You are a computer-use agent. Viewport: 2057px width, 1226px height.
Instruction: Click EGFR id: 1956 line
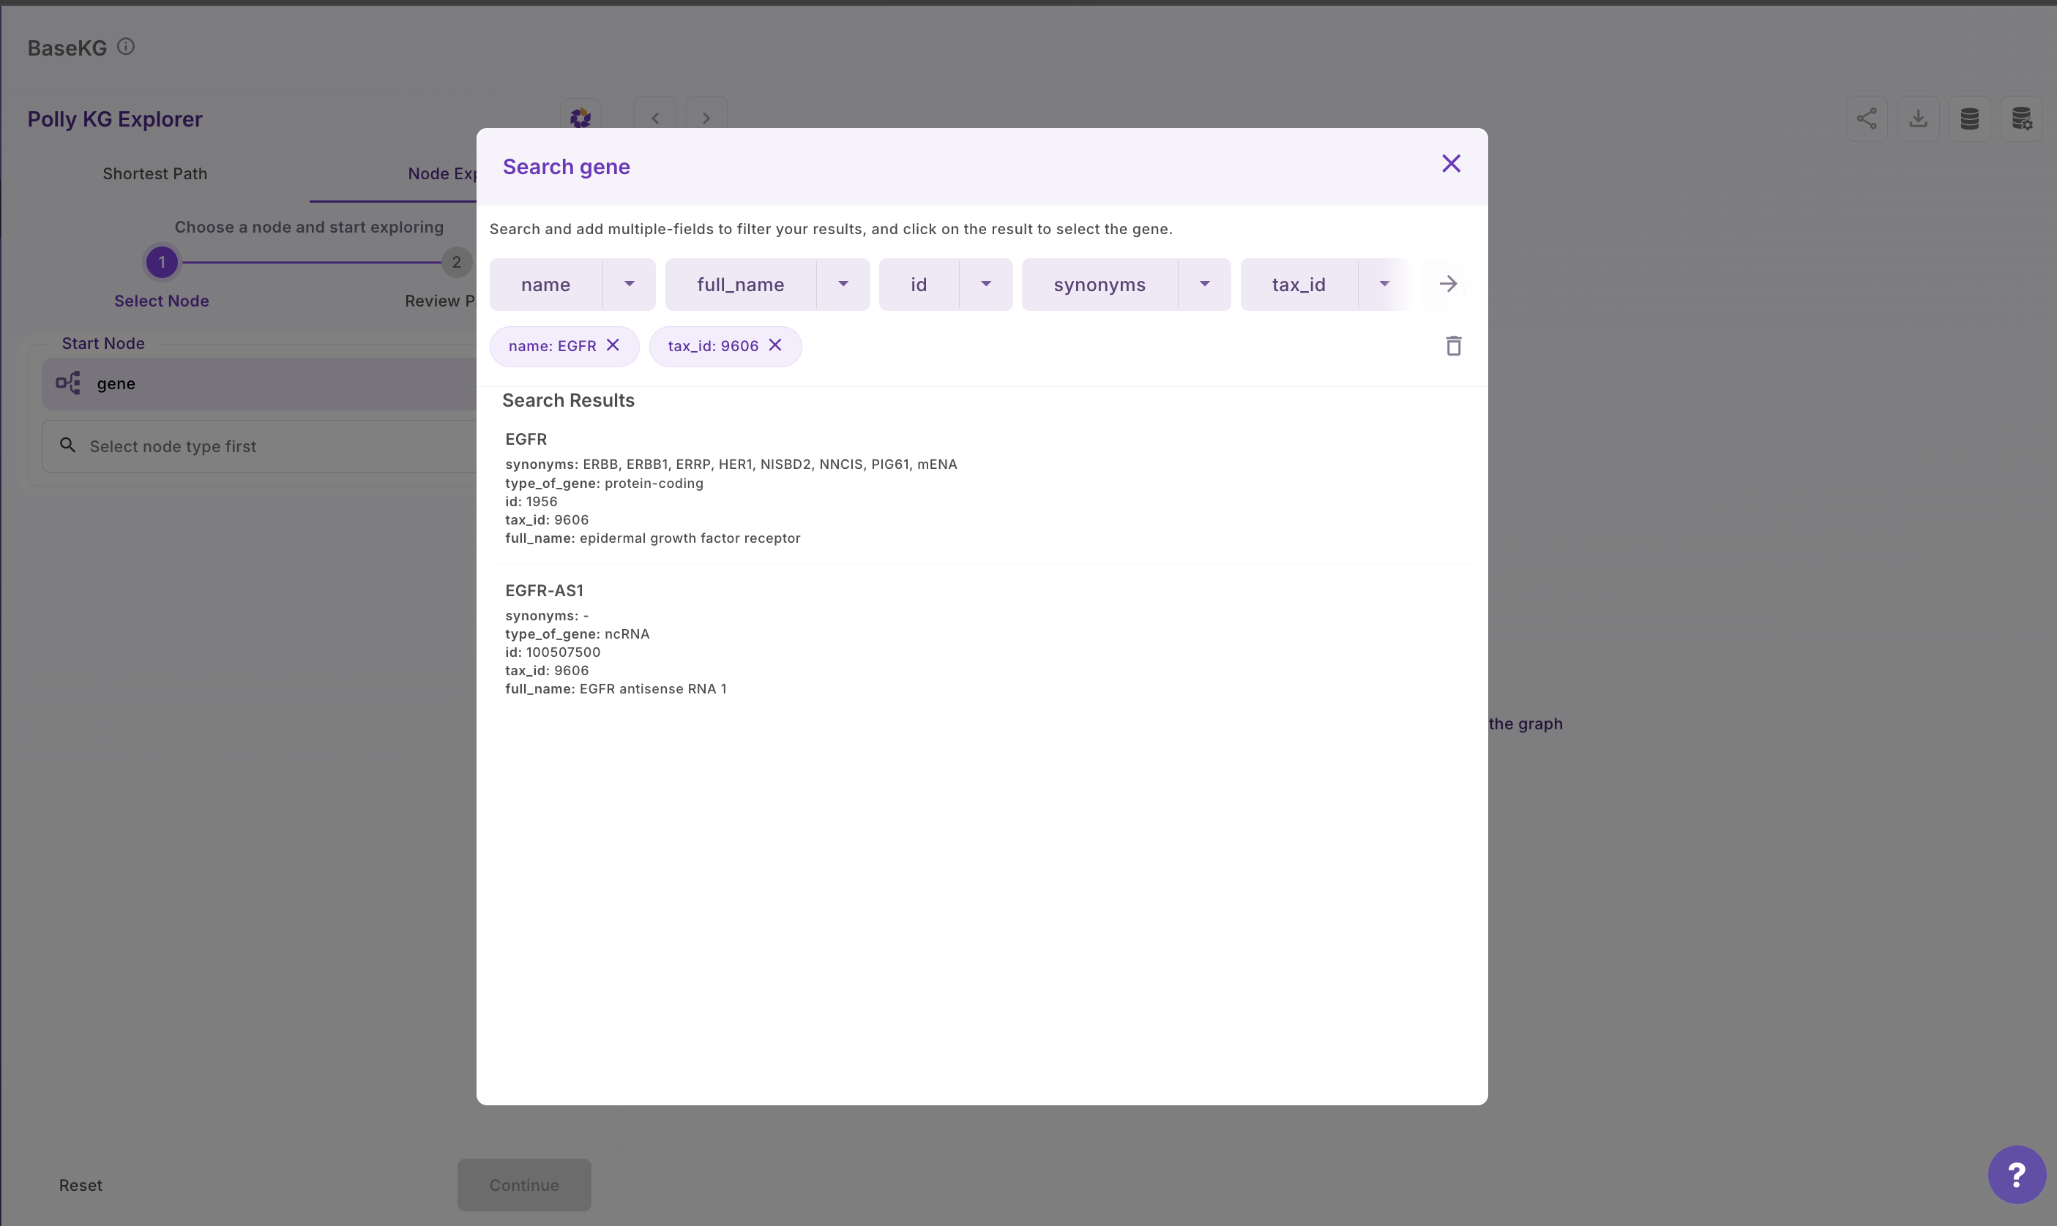pyautogui.click(x=531, y=502)
